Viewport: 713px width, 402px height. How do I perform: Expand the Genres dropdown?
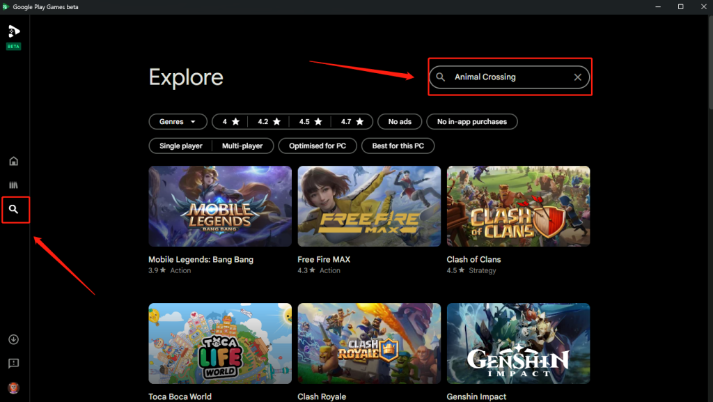coord(178,121)
